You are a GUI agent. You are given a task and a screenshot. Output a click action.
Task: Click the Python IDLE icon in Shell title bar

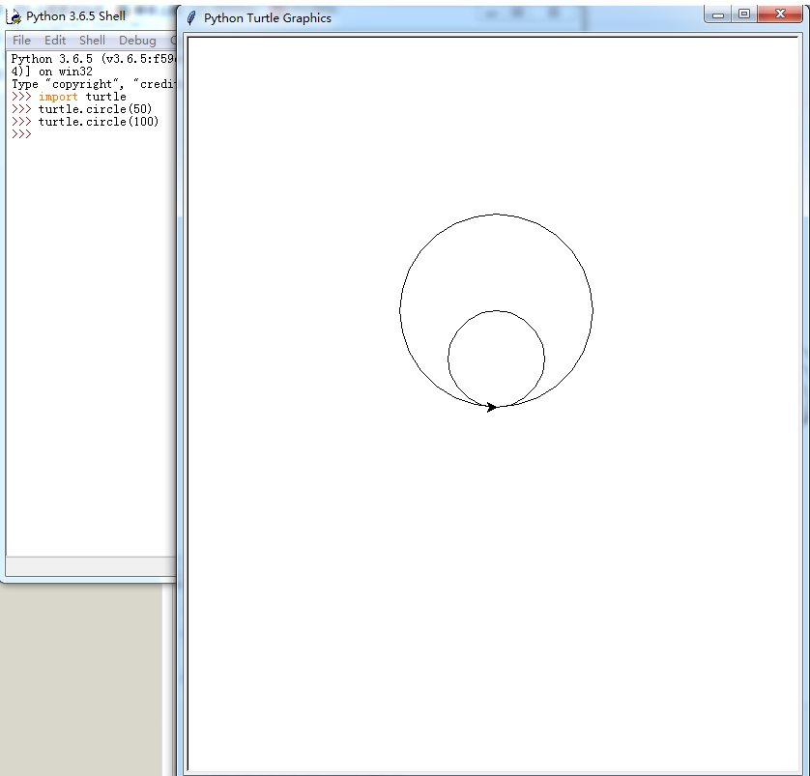coord(14,16)
